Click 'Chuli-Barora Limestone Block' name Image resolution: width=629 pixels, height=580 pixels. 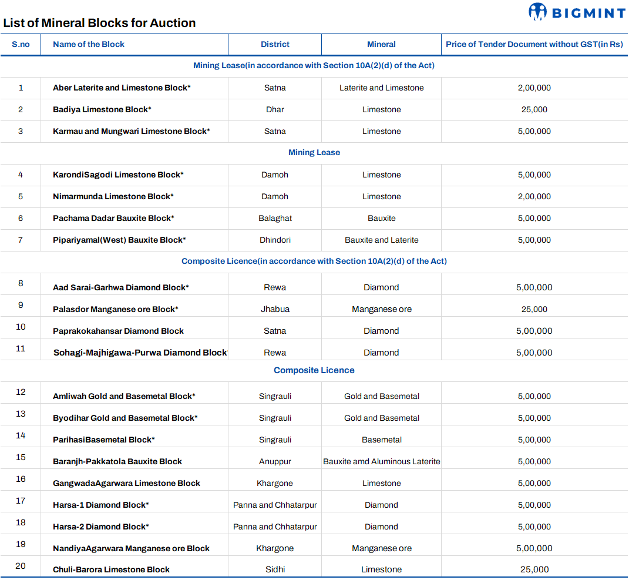[x=111, y=569]
